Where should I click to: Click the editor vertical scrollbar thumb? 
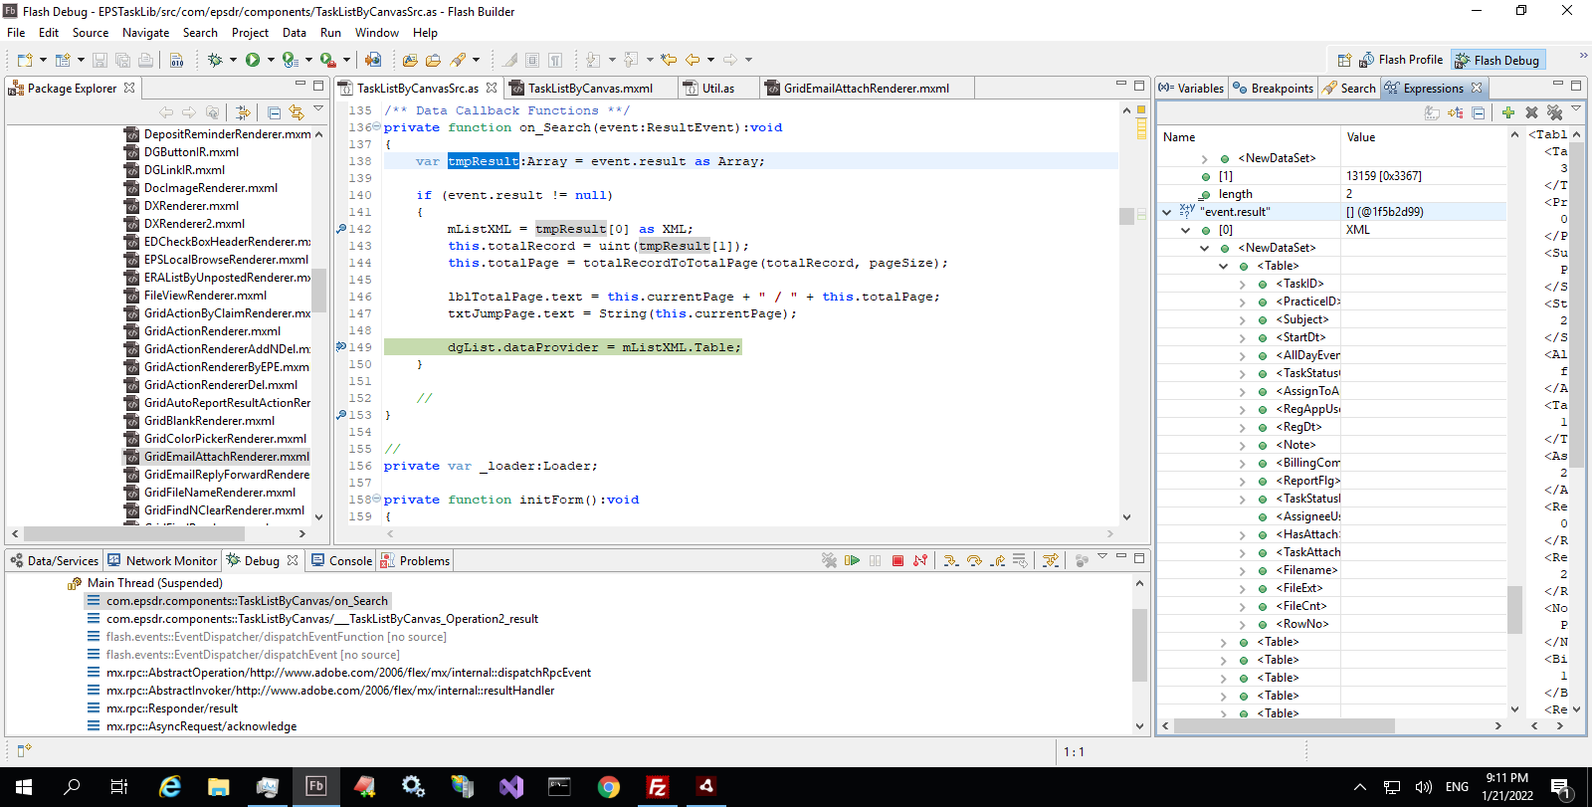pyautogui.click(x=1126, y=216)
